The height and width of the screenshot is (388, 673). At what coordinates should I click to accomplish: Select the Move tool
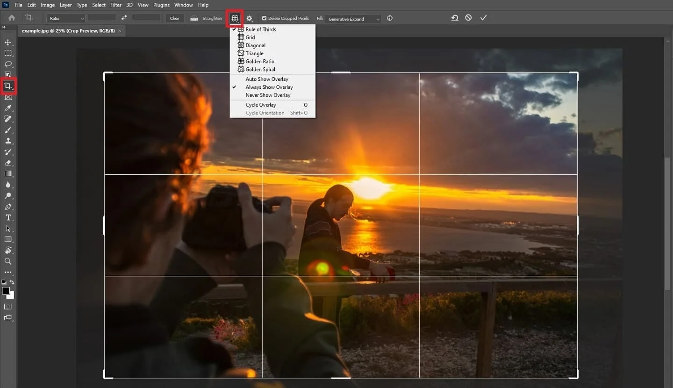click(x=8, y=42)
